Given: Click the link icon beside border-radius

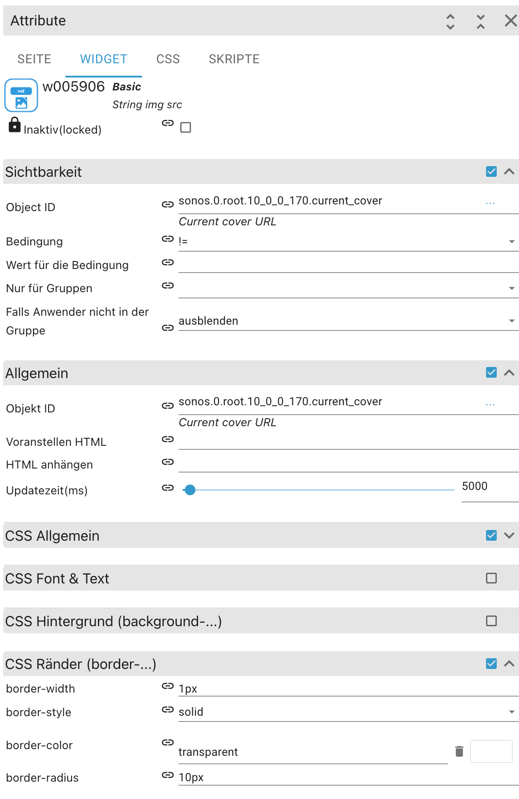Looking at the screenshot, I should click(x=168, y=775).
